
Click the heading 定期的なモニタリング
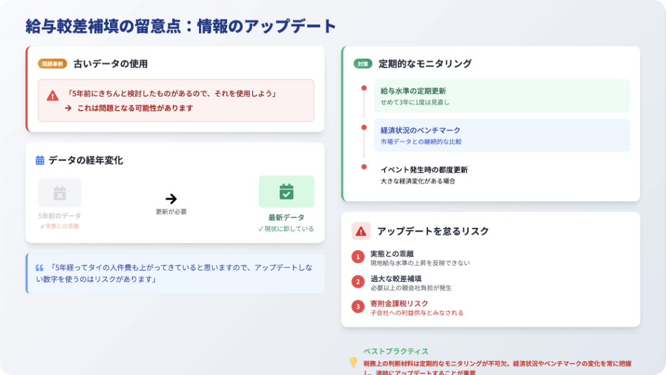tap(425, 64)
